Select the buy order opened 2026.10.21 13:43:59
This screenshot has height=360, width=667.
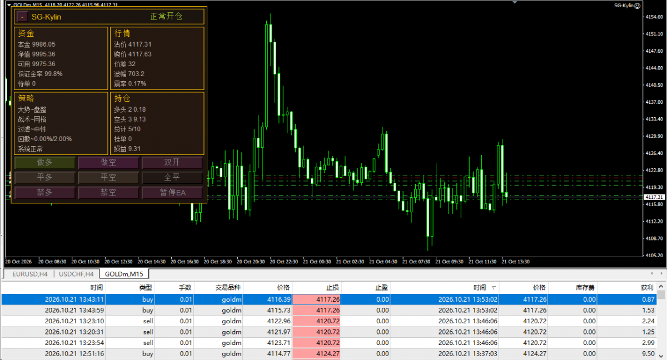[328, 310]
